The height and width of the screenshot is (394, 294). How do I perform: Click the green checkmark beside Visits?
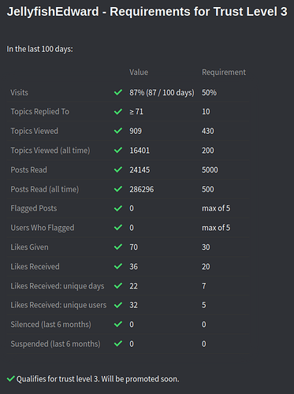[x=118, y=92]
